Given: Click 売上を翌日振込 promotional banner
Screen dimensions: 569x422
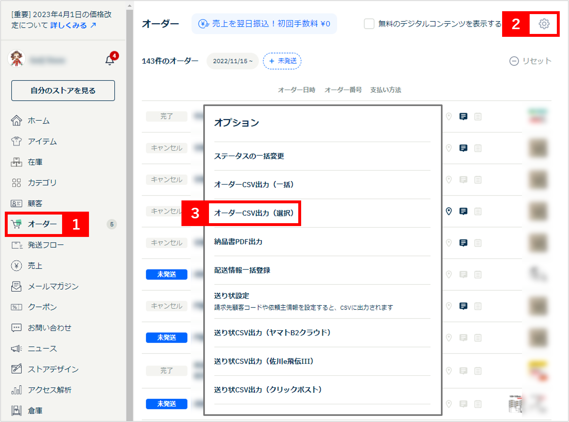Looking at the screenshot, I should point(264,24).
